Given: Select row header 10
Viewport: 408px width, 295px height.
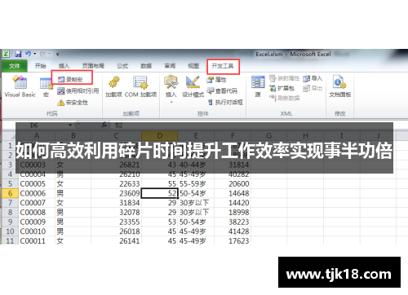Looking at the screenshot, I should 10,231.
